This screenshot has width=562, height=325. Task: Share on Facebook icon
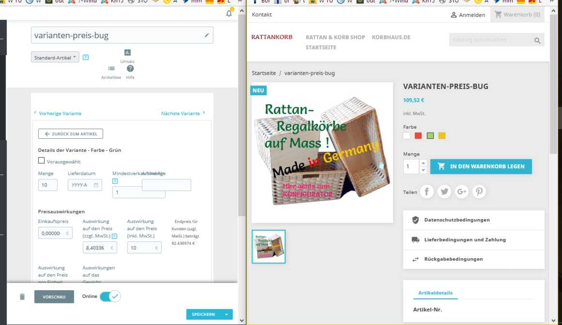(426, 192)
